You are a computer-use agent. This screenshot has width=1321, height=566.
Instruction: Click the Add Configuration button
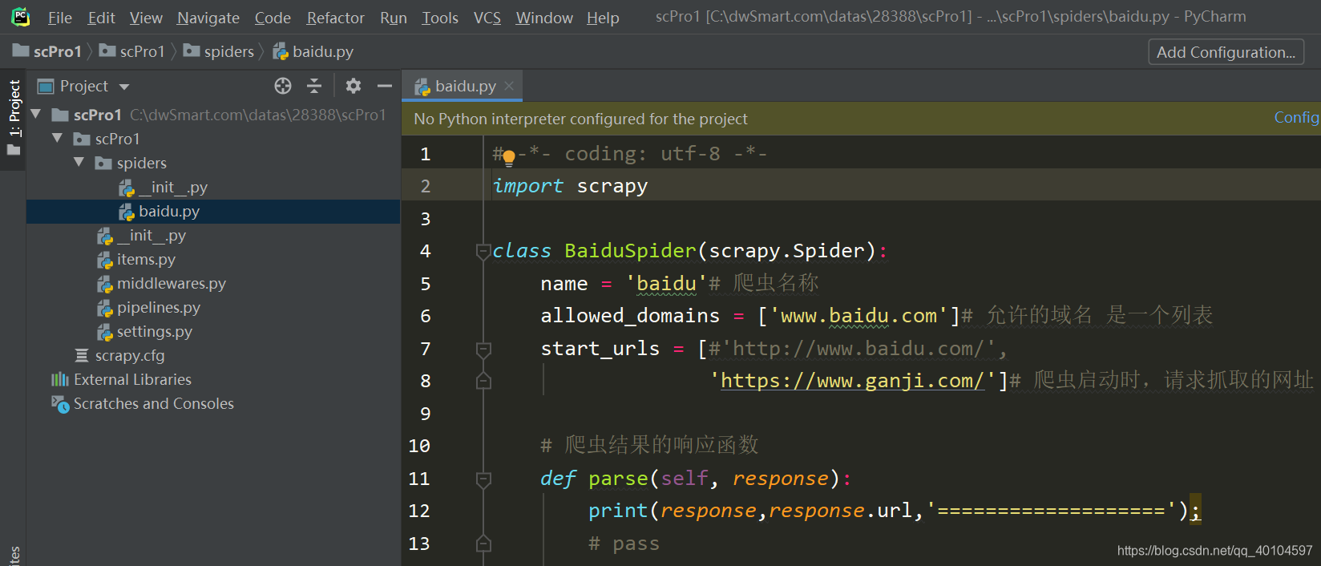[1226, 52]
